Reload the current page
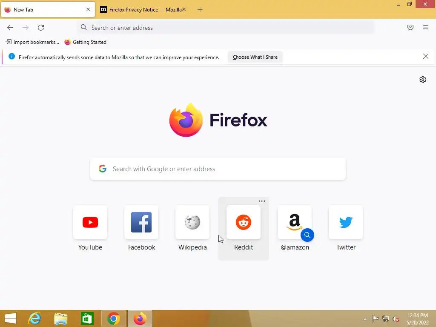Image resolution: width=436 pixels, height=327 pixels. coord(41,28)
